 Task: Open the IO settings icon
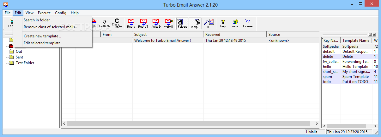(209, 23)
